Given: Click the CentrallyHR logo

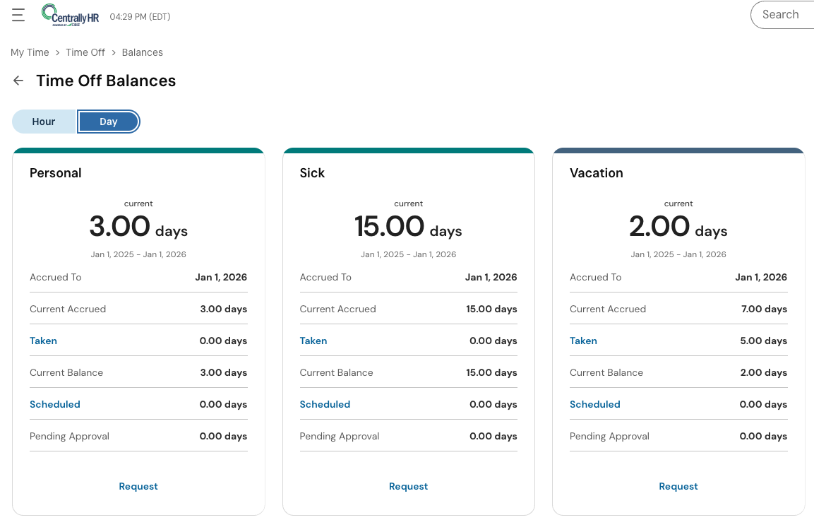Looking at the screenshot, I should (70, 15).
